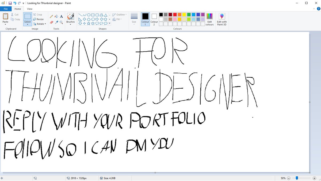Select the Pencil tool
The image size is (321, 181).
tap(51, 16)
